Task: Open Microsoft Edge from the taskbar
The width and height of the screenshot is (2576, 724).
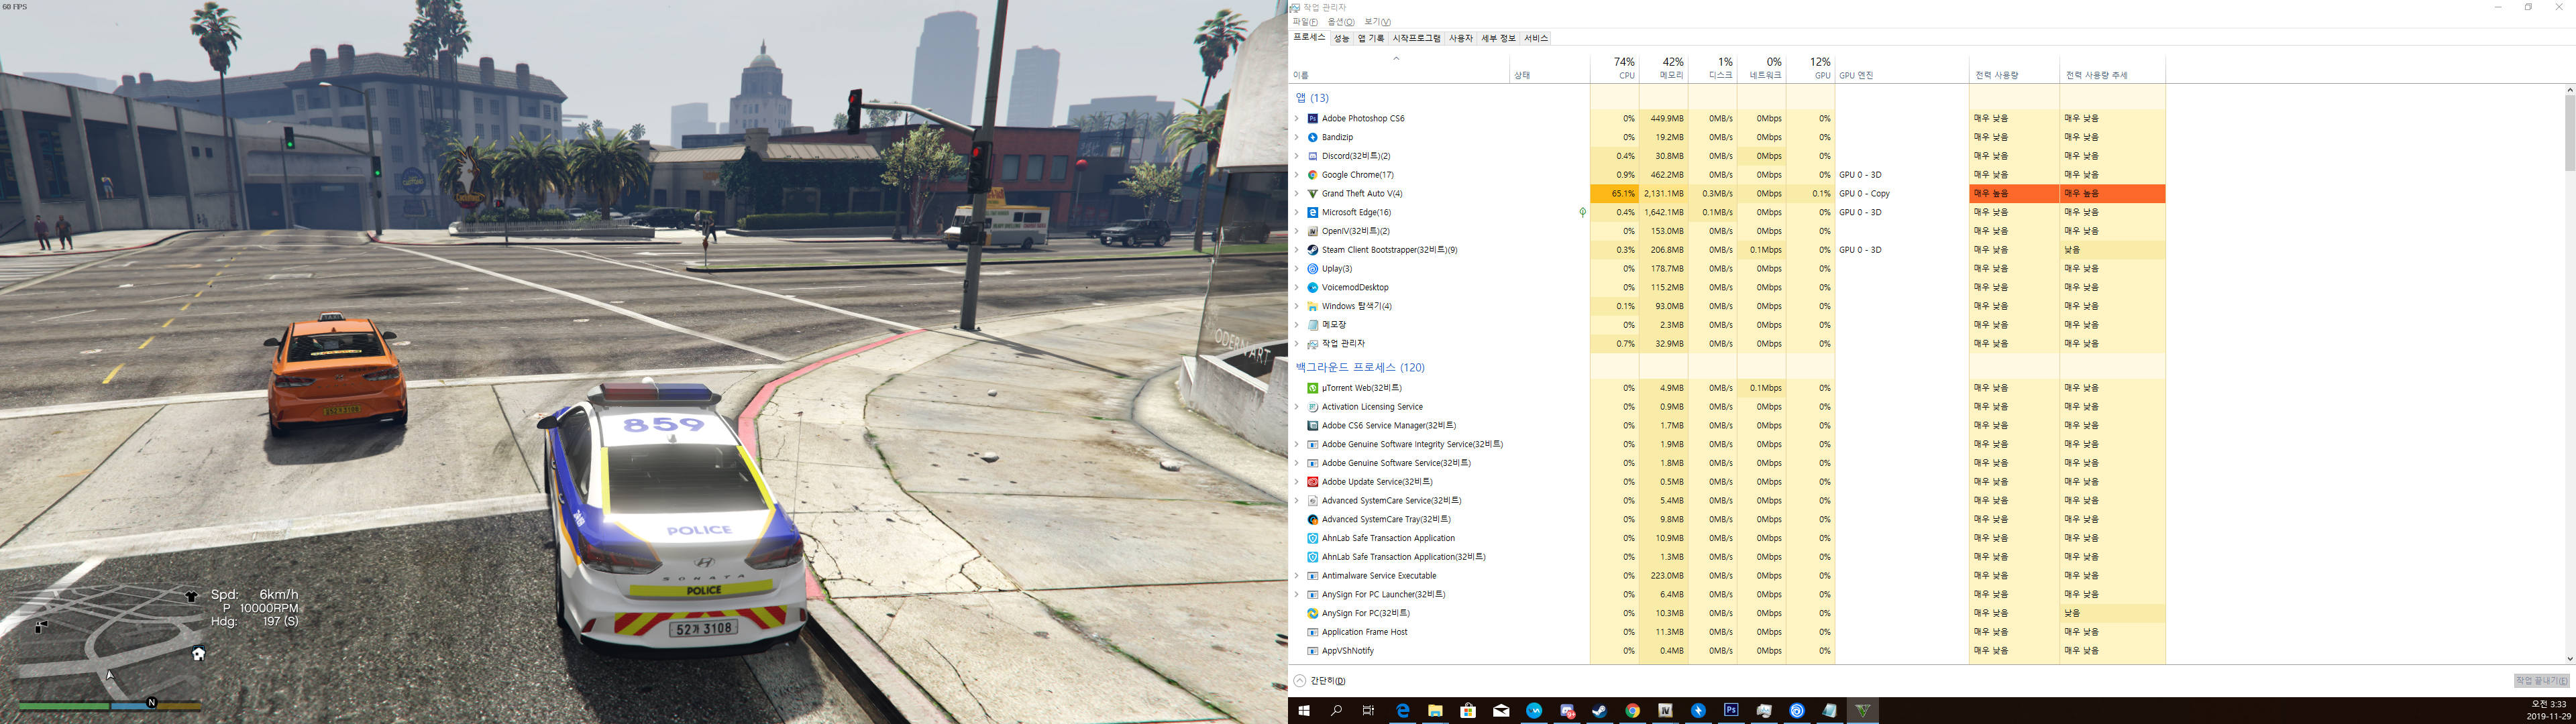Action: click(x=1402, y=711)
